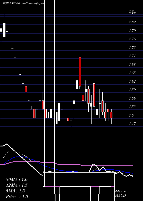Click the 1.59 price axis label
143x201 pixels.
coord(132,90)
